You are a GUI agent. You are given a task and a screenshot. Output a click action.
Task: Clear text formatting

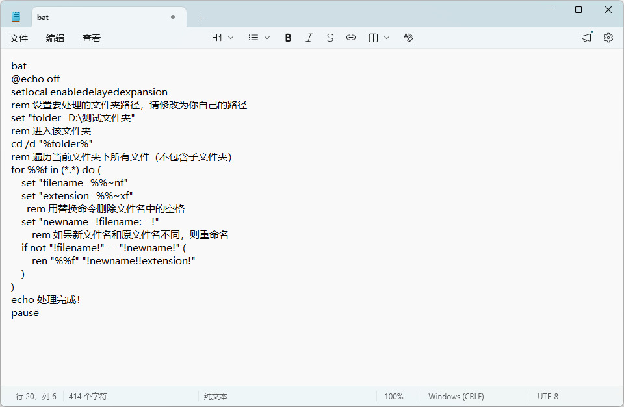[408, 38]
